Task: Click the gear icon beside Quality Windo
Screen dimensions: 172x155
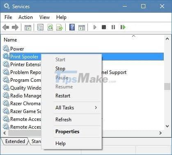Action: pyautogui.click(x=6, y=88)
